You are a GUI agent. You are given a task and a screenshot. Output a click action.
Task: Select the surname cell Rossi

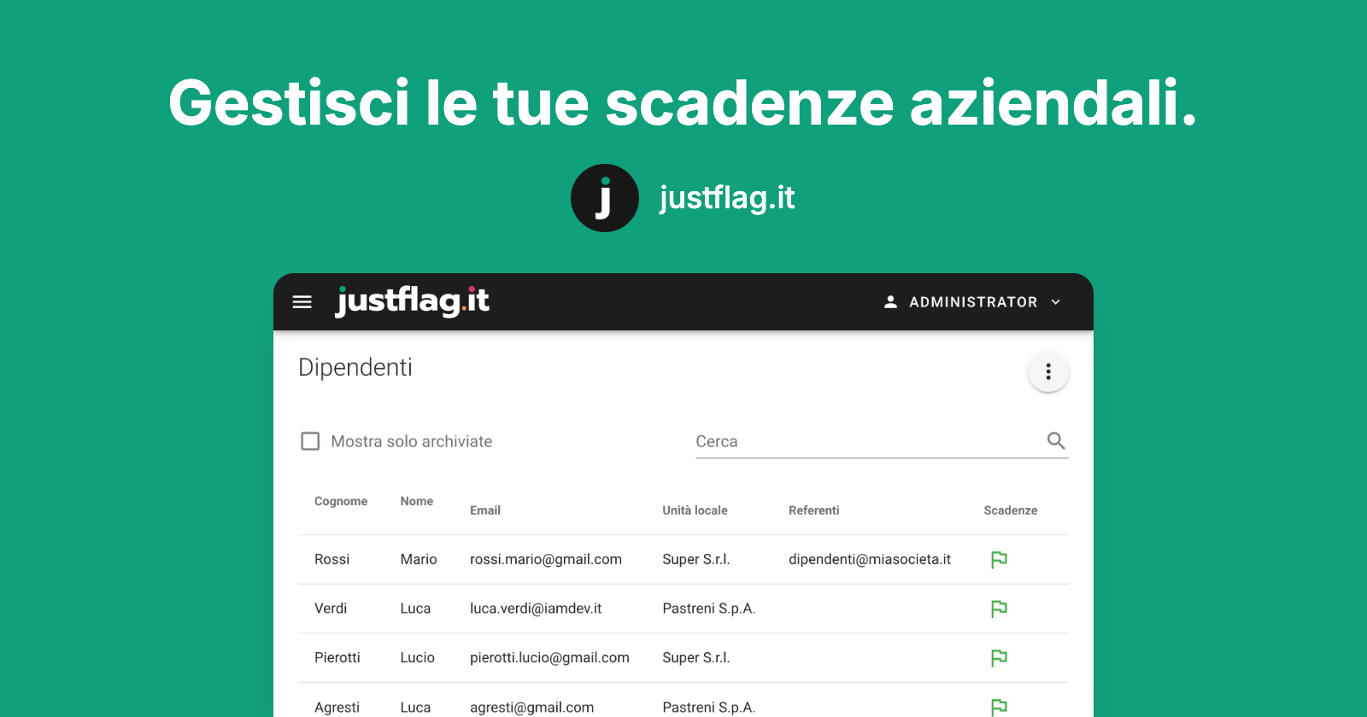[x=332, y=559]
